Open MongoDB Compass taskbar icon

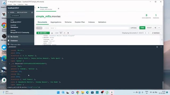(x=112, y=92)
